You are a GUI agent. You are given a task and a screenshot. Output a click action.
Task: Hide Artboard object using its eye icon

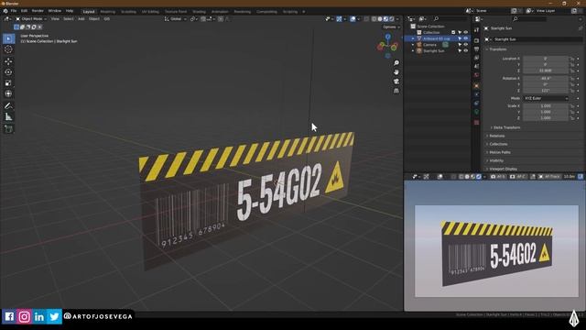point(466,38)
